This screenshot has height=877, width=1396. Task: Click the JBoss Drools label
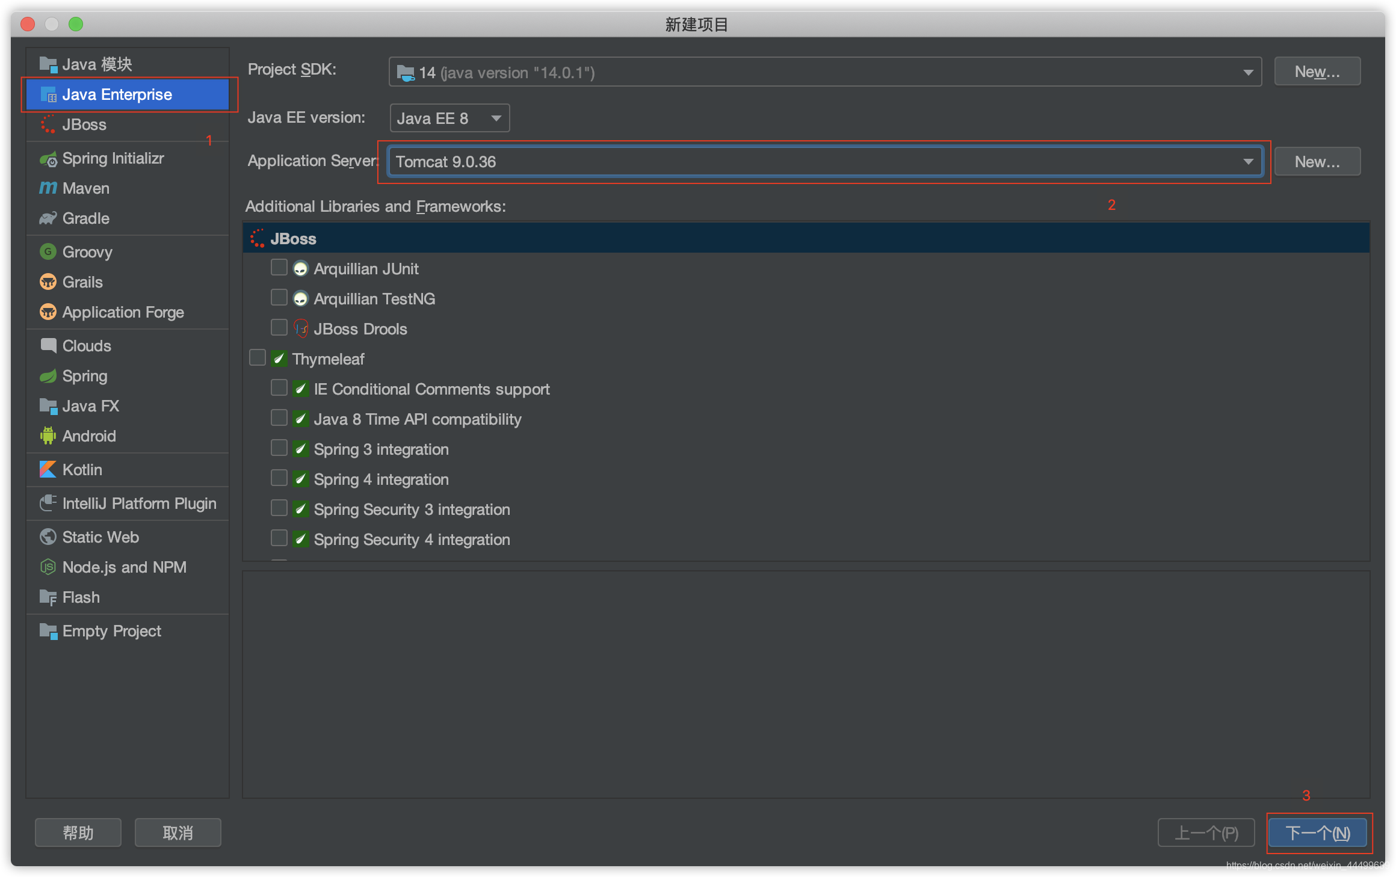point(360,329)
